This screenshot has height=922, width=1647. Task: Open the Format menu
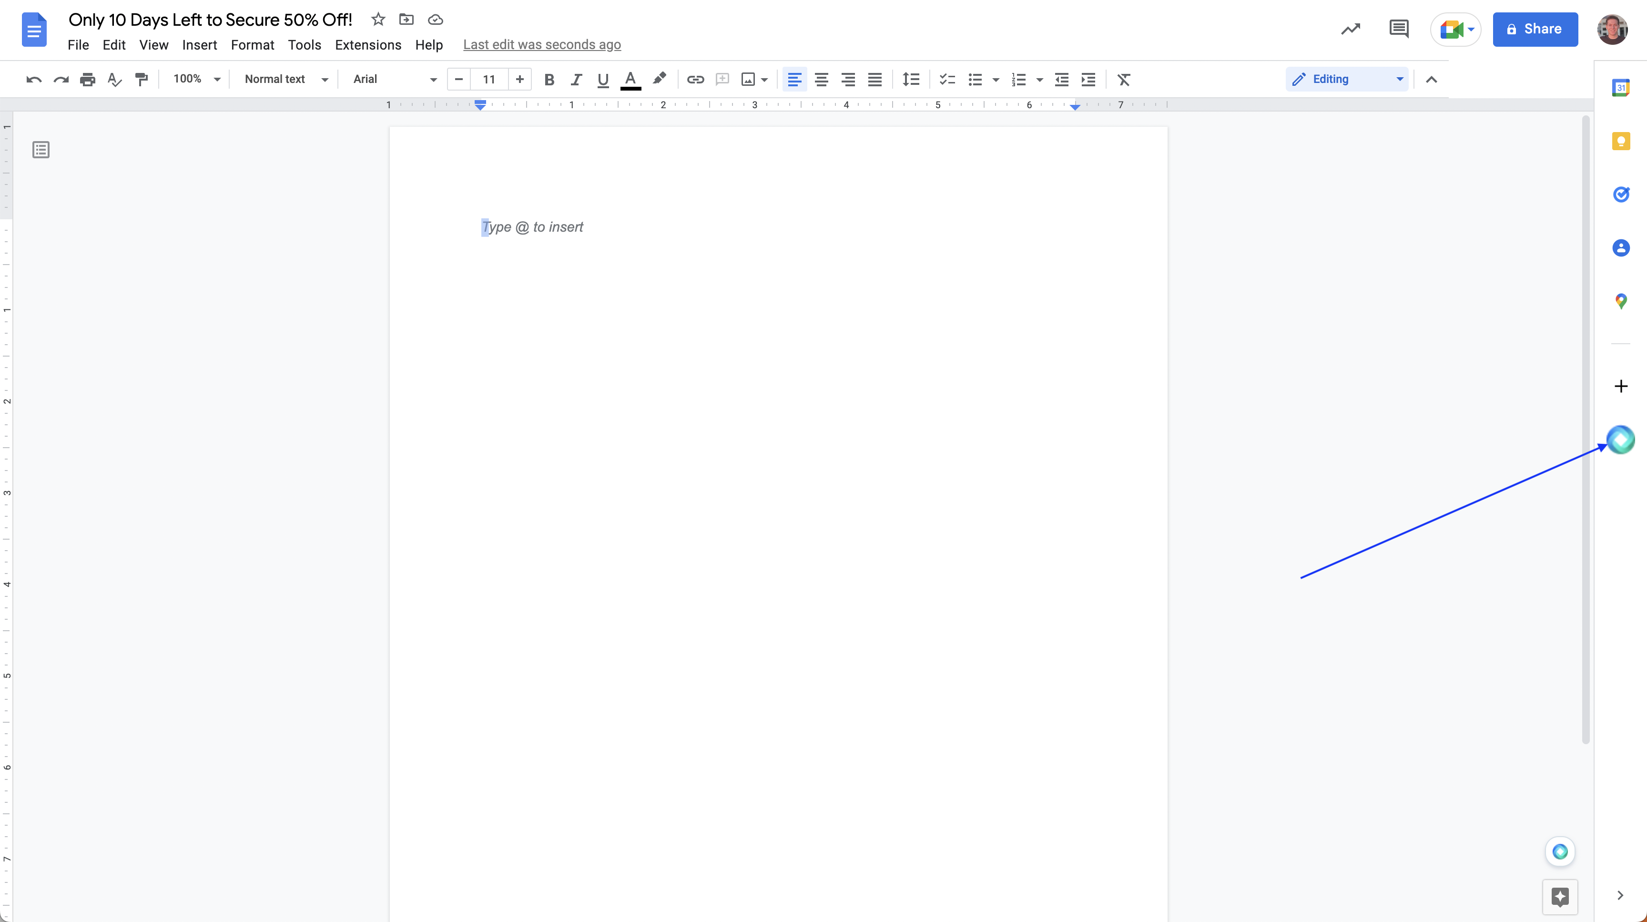[251, 44]
